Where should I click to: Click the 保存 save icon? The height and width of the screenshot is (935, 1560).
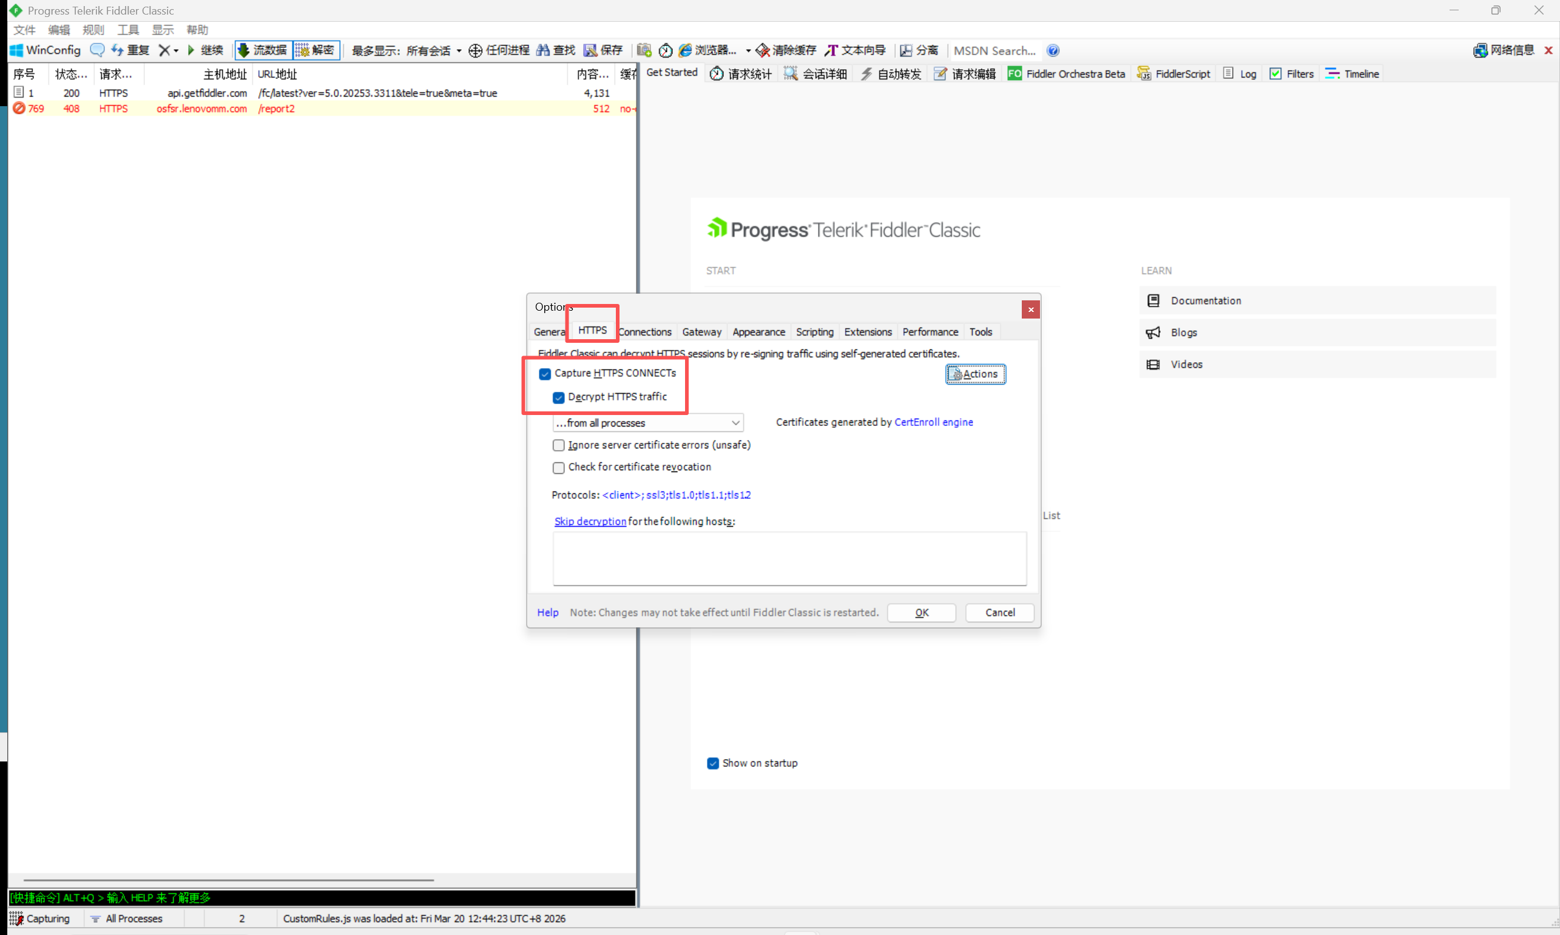(590, 50)
